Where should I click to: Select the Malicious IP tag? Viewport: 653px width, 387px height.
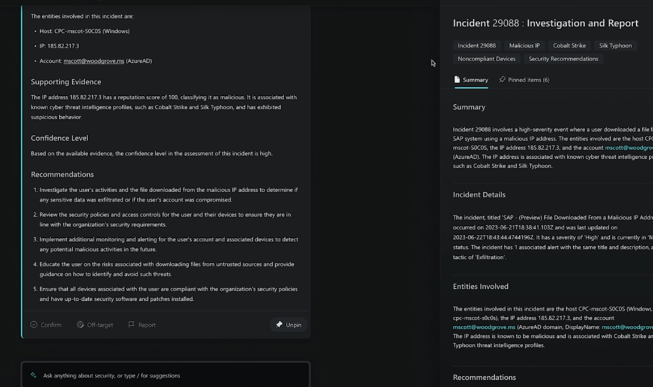click(x=524, y=46)
